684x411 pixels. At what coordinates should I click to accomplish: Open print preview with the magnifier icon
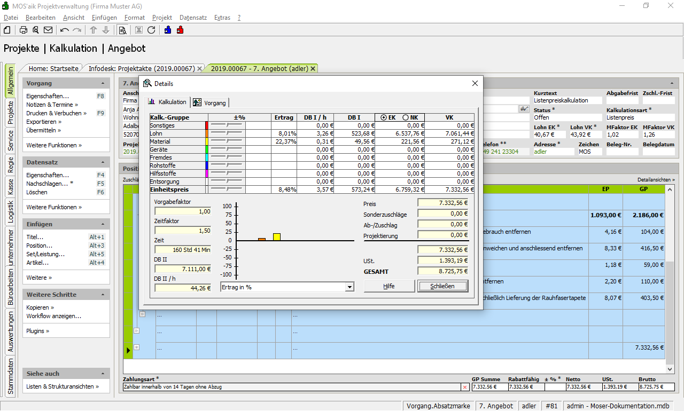[x=36, y=30]
